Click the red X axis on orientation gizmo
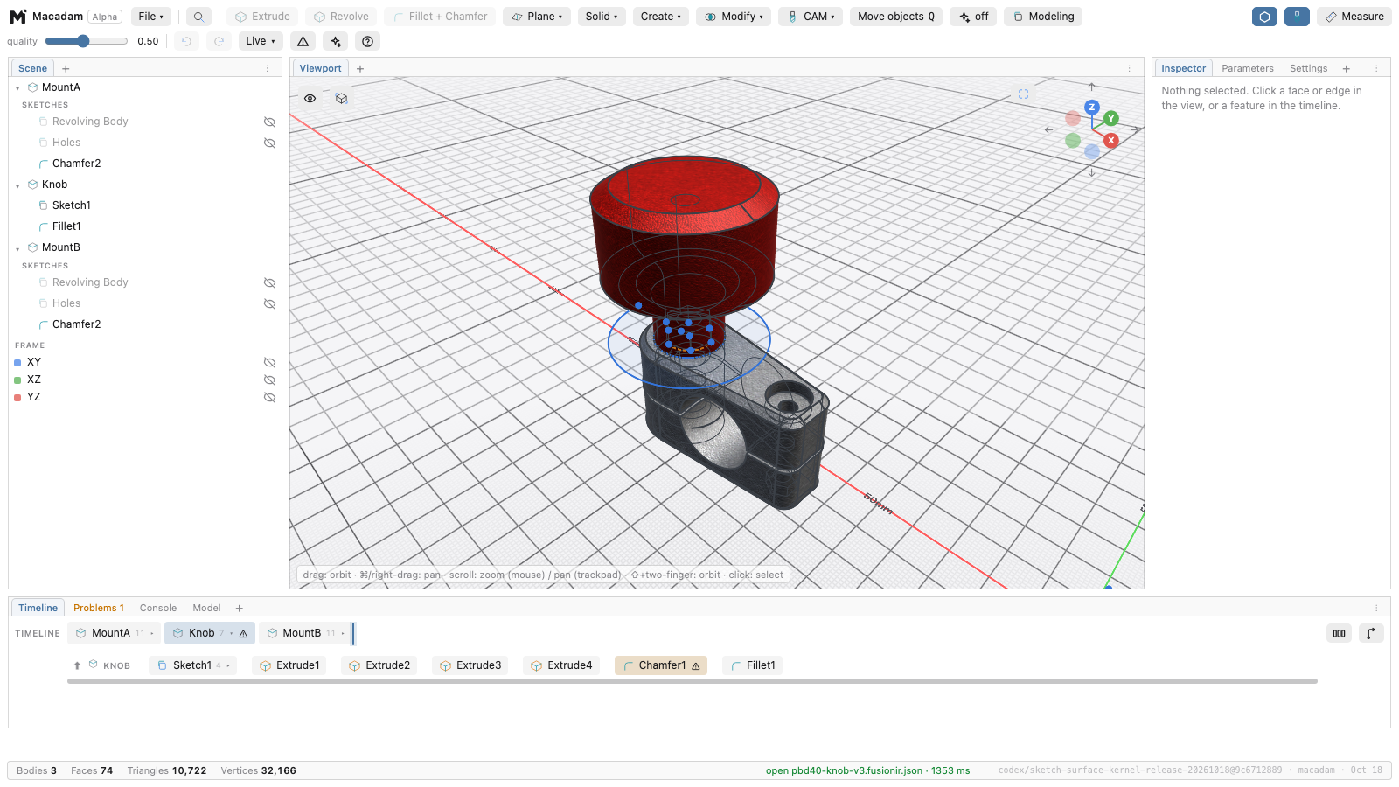 1111,140
